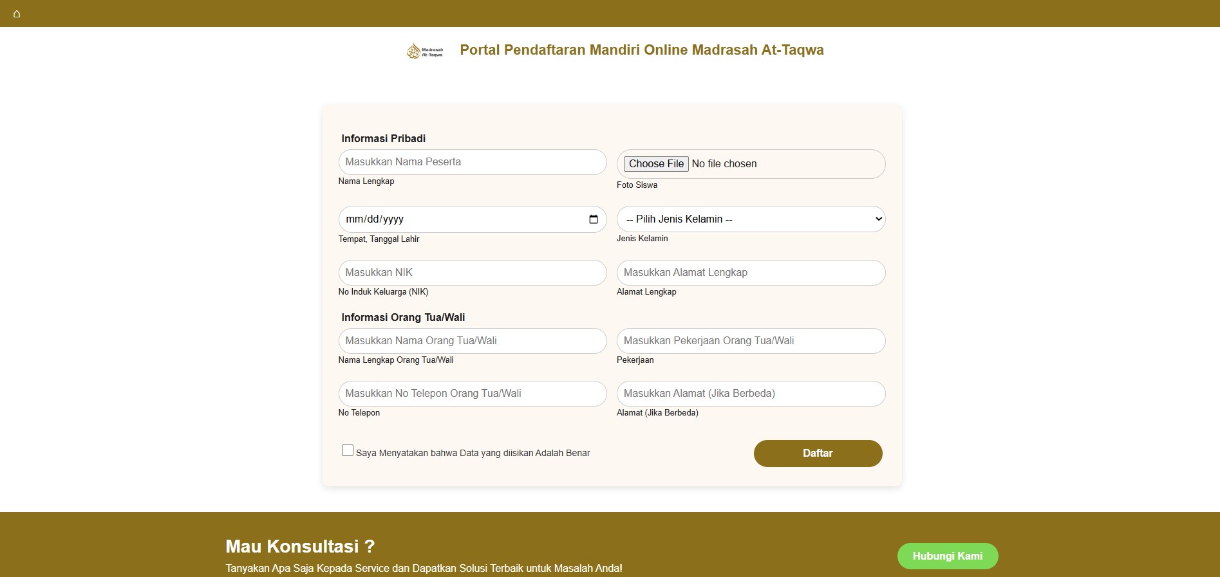Click the portal title heading
The image size is (1220, 577).
[x=641, y=50]
